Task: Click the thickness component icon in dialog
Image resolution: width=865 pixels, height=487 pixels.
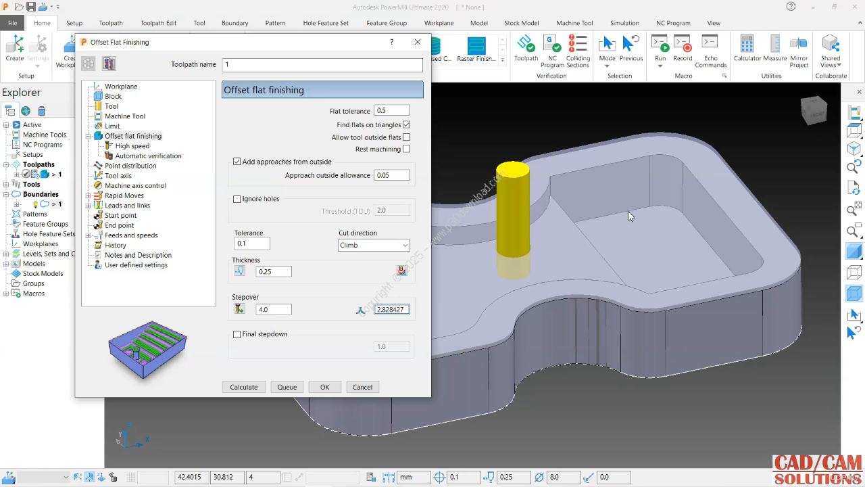Action: pos(239,271)
